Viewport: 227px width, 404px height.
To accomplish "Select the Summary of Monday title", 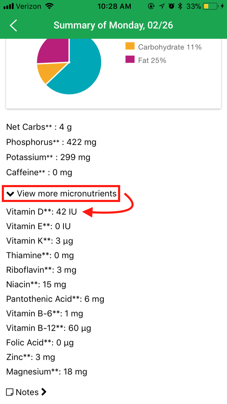I will click(x=113, y=25).
